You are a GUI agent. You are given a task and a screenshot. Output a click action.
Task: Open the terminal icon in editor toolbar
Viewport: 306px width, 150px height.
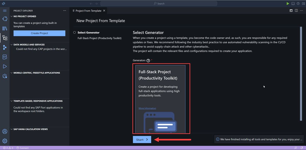point(291,11)
